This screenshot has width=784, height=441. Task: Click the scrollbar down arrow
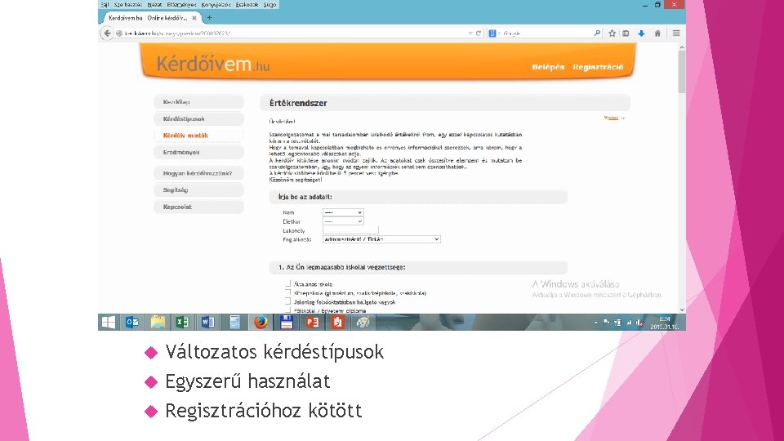point(681,310)
